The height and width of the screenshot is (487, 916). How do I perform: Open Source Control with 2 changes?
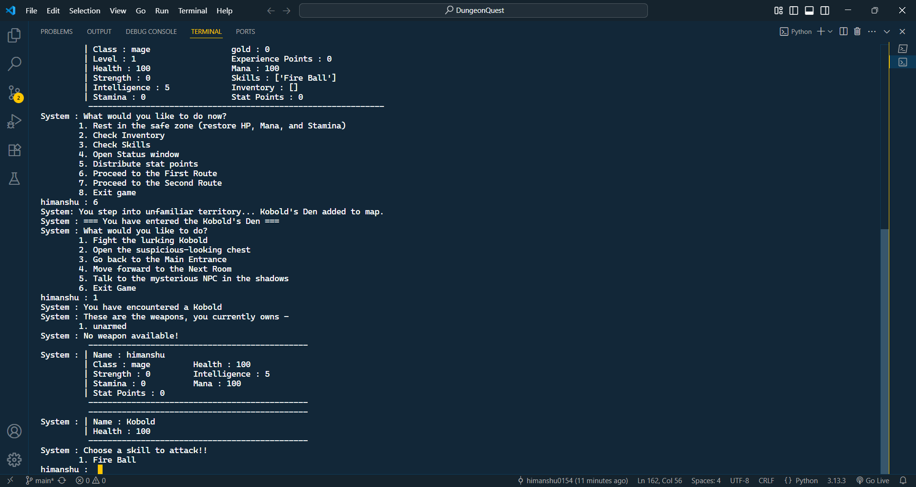click(14, 93)
